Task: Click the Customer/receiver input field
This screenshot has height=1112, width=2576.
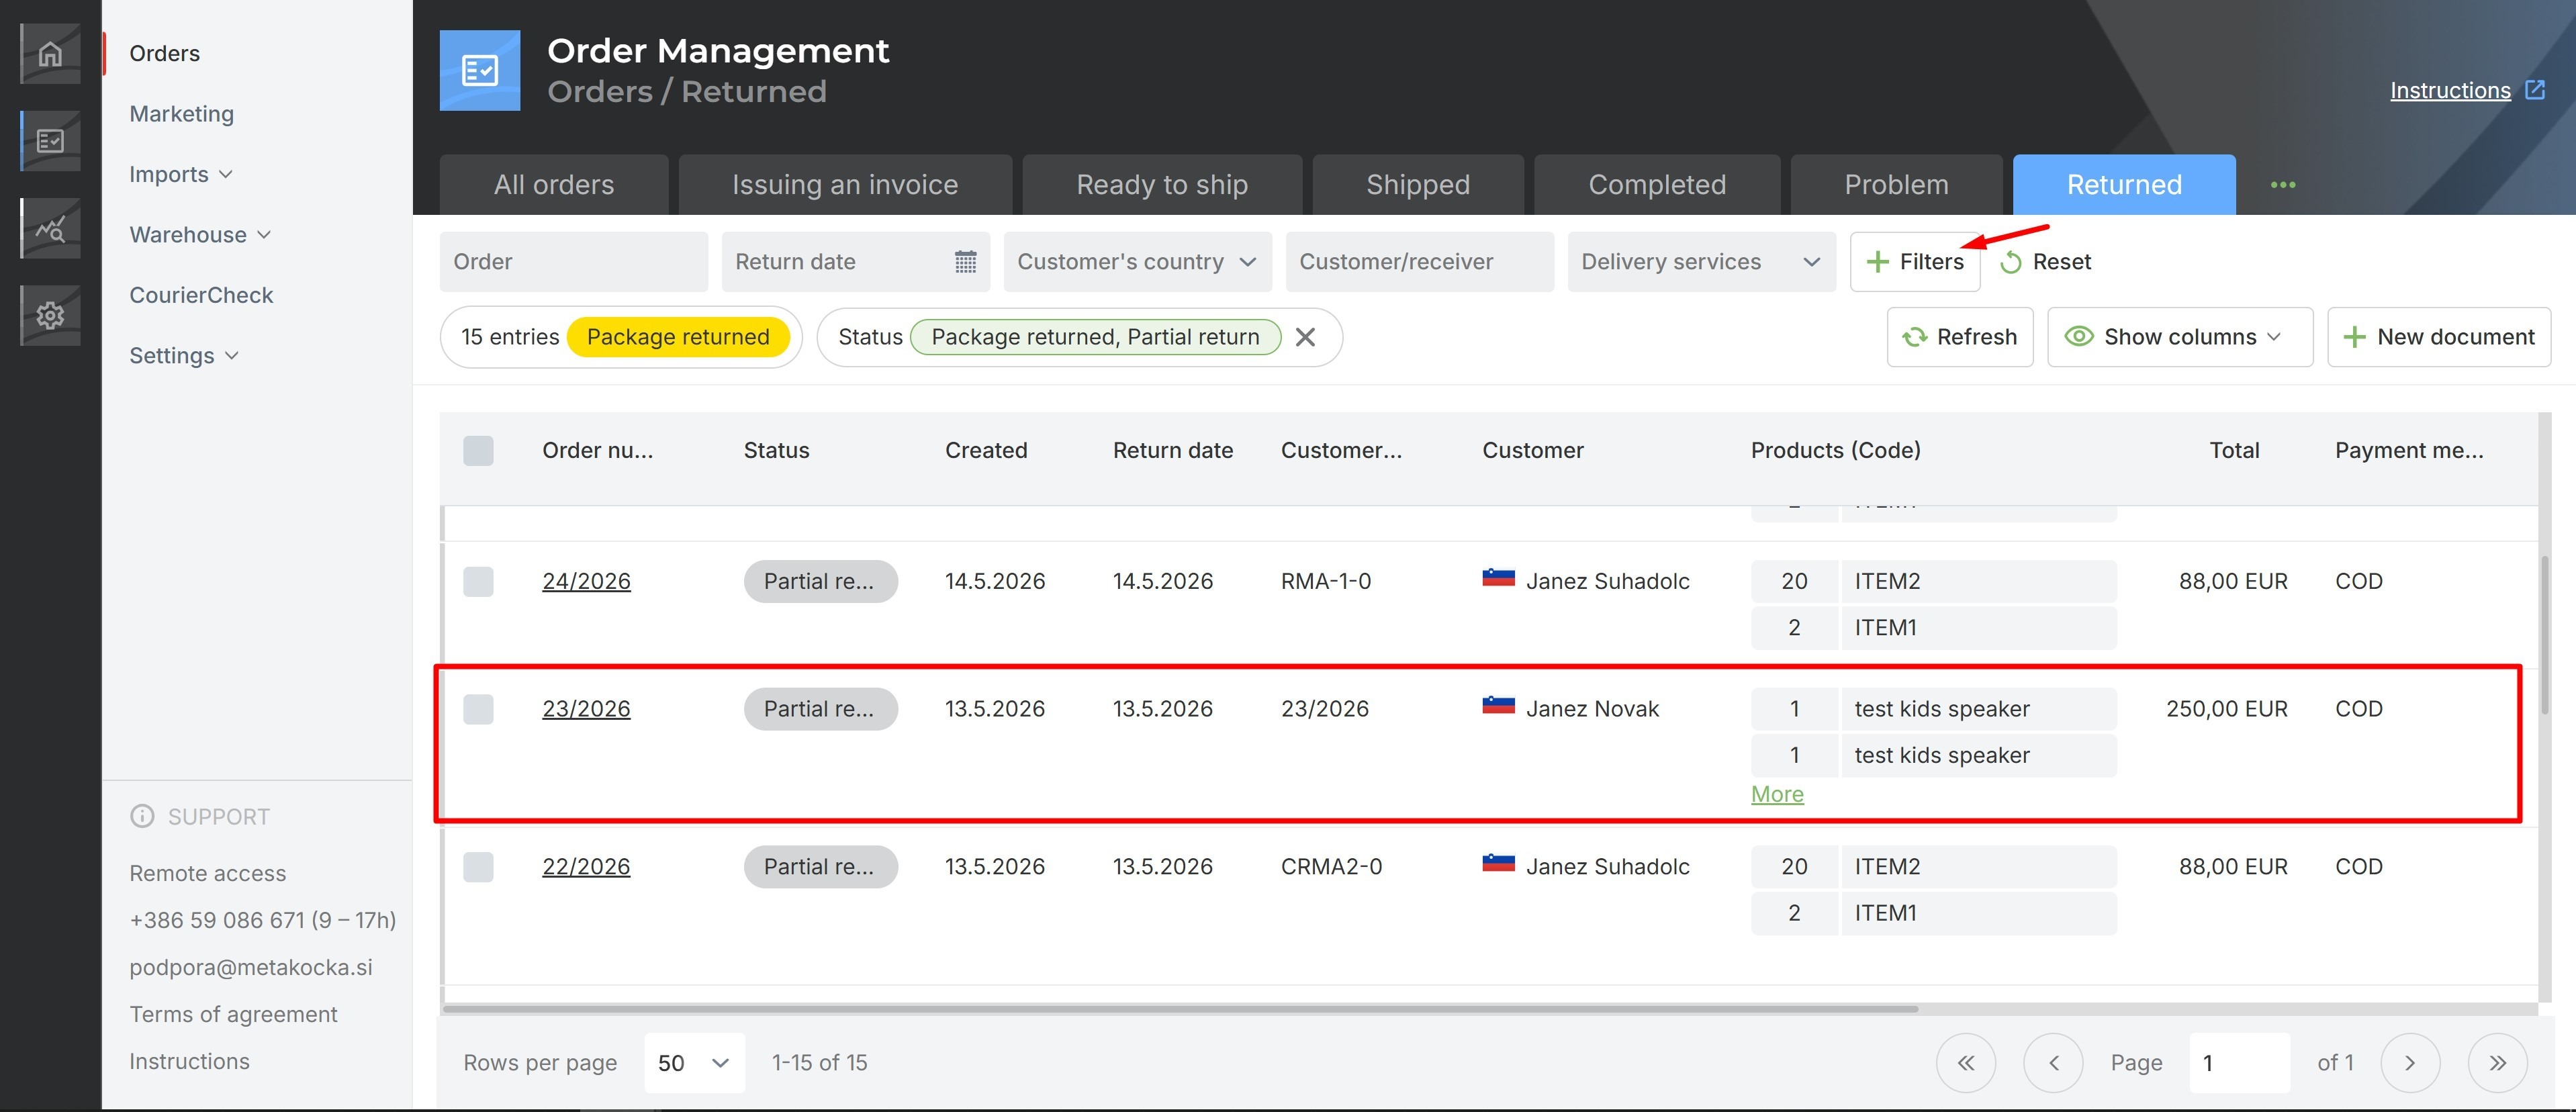Action: point(1419,262)
